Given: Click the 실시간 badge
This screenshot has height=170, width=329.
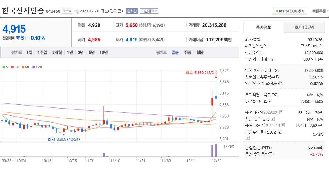Looking at the screenshot, I should pyautogui.click(x=132, y=11).
